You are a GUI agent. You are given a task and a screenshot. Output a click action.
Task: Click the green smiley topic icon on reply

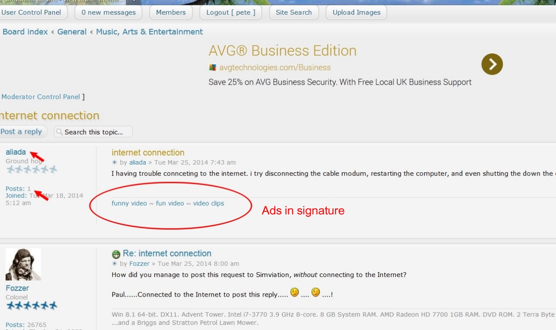(x=116, y=254)
